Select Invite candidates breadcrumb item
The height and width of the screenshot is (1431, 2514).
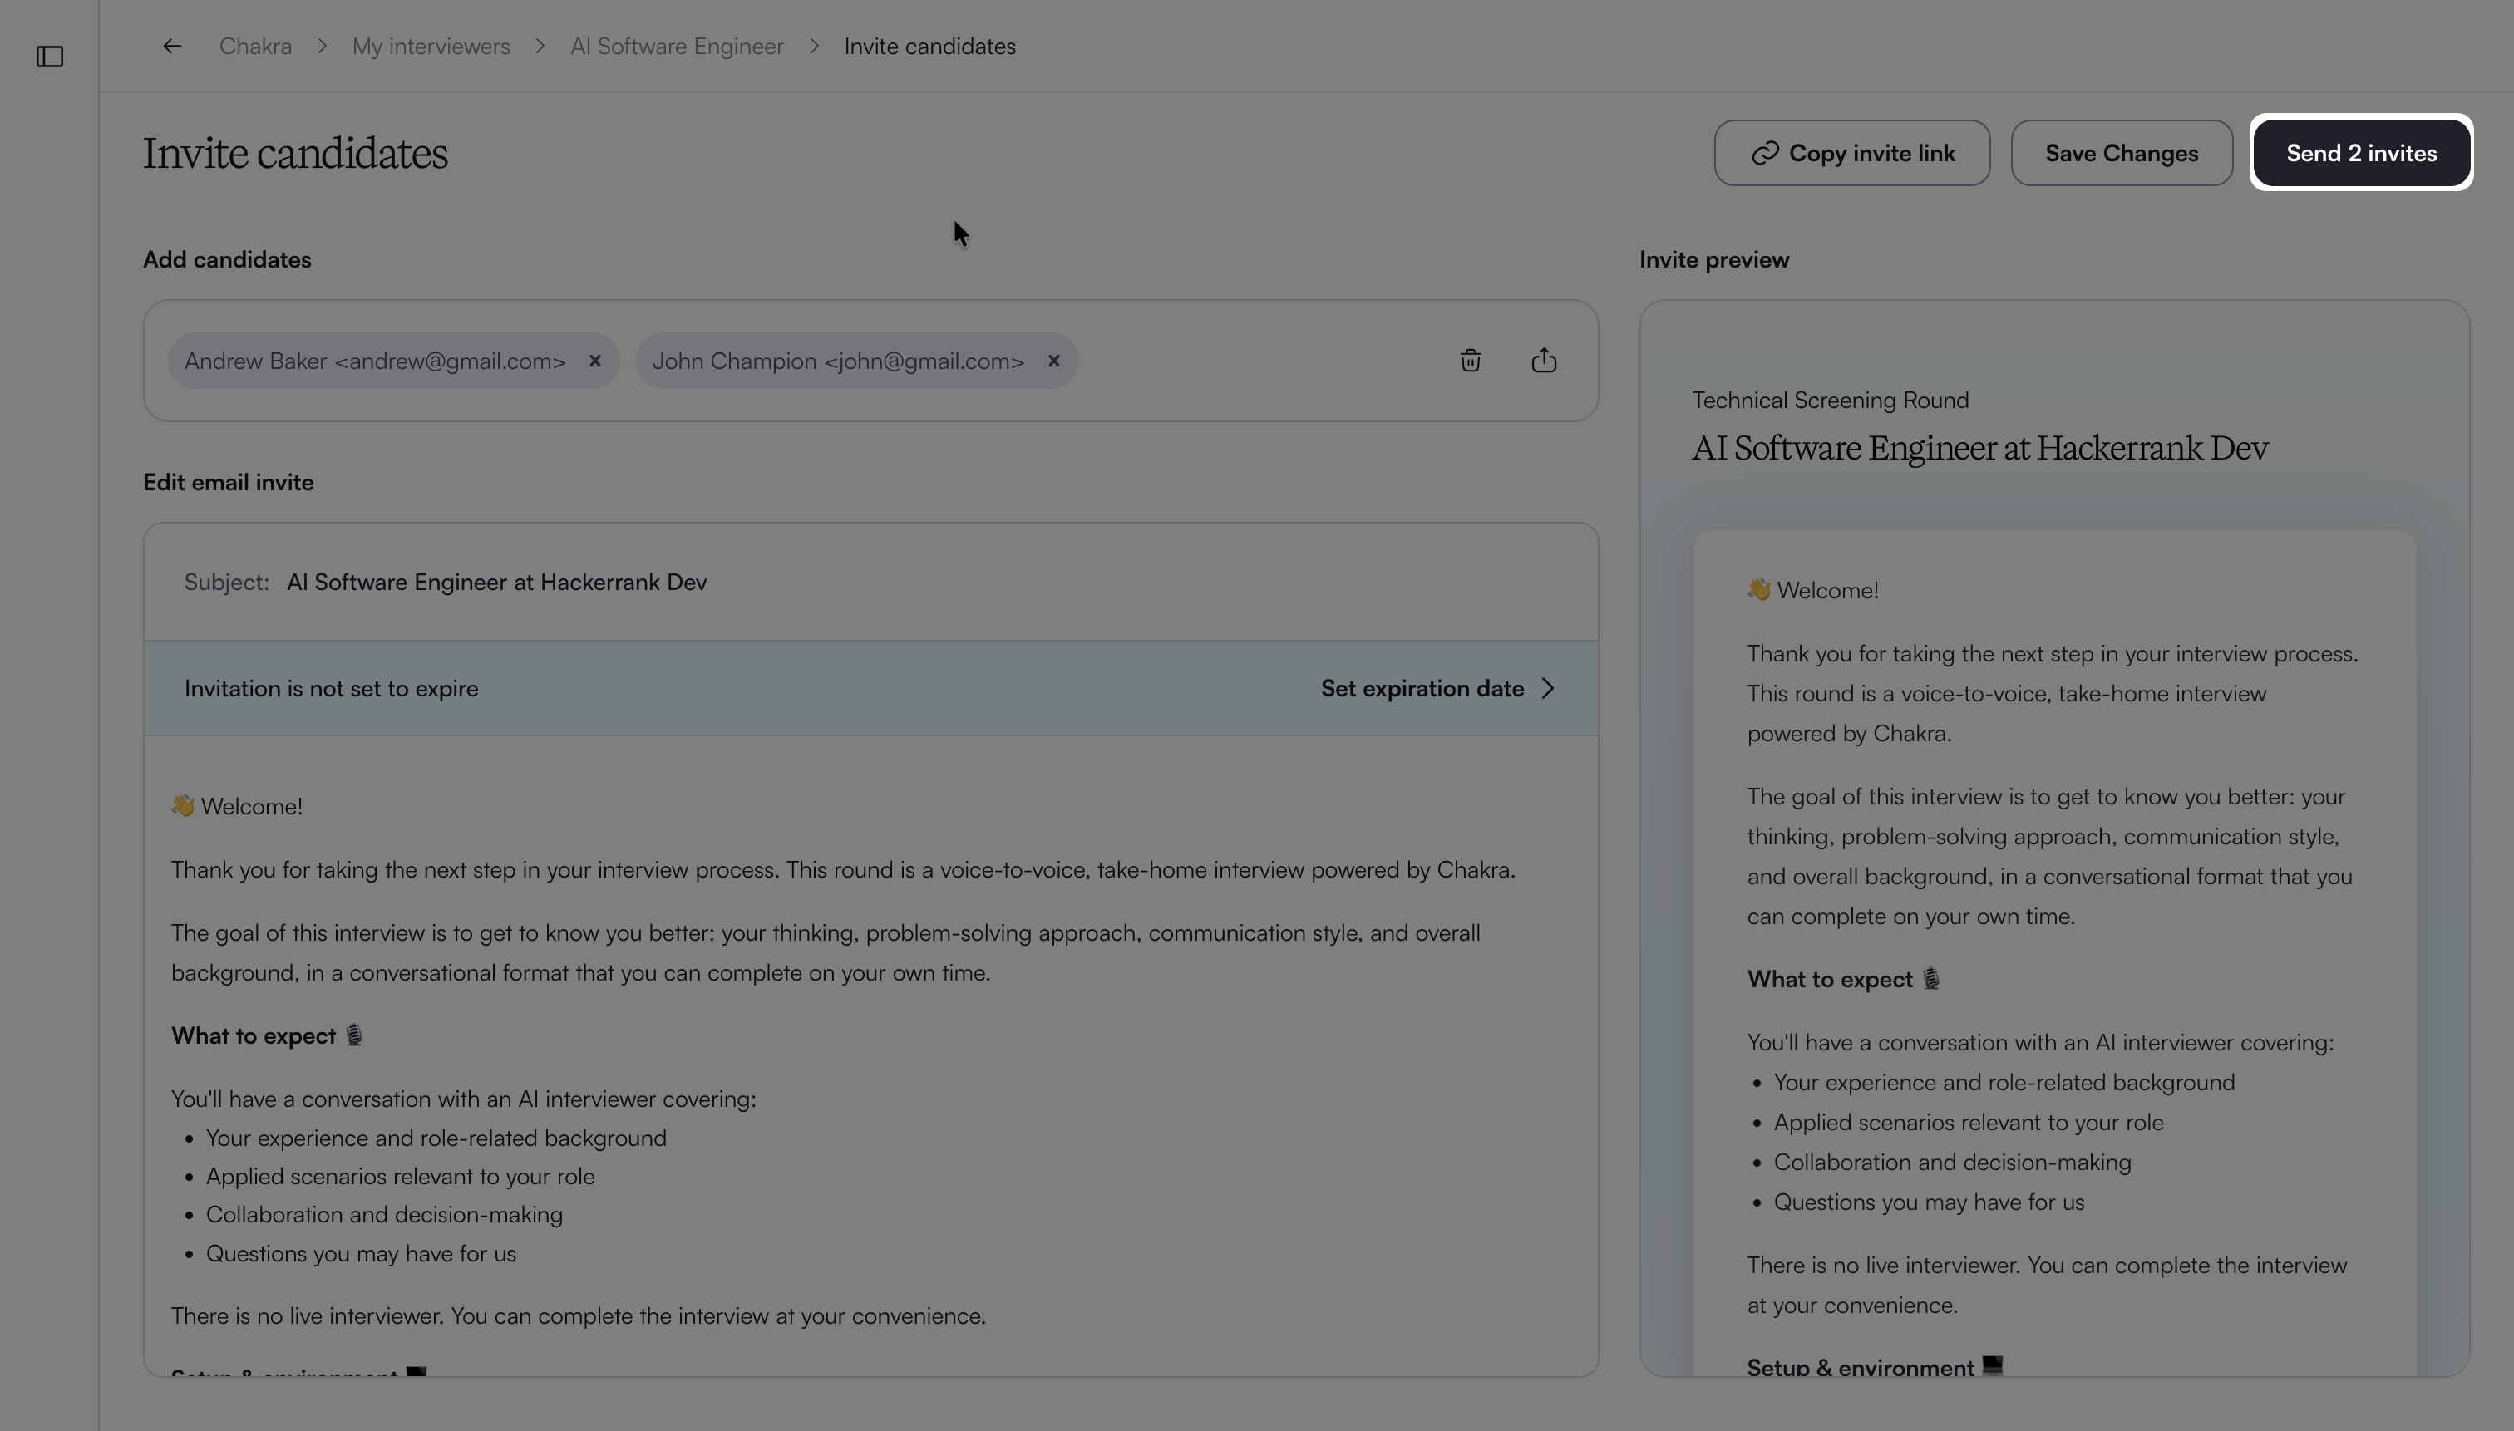pos(929,47)
